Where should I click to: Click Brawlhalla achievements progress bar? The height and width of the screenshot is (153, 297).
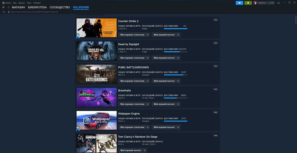pos(176,98)
